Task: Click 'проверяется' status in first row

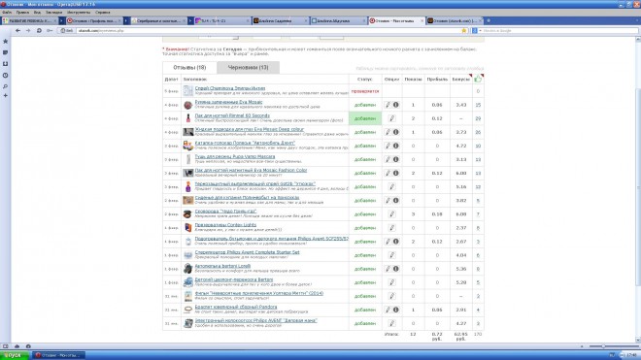Action: click(365, 91)
